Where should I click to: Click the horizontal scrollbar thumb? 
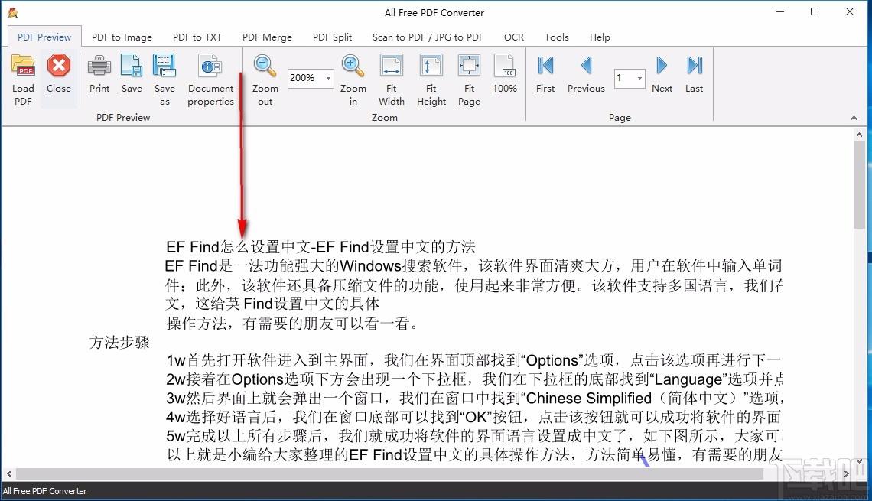[x=389, y=473]
